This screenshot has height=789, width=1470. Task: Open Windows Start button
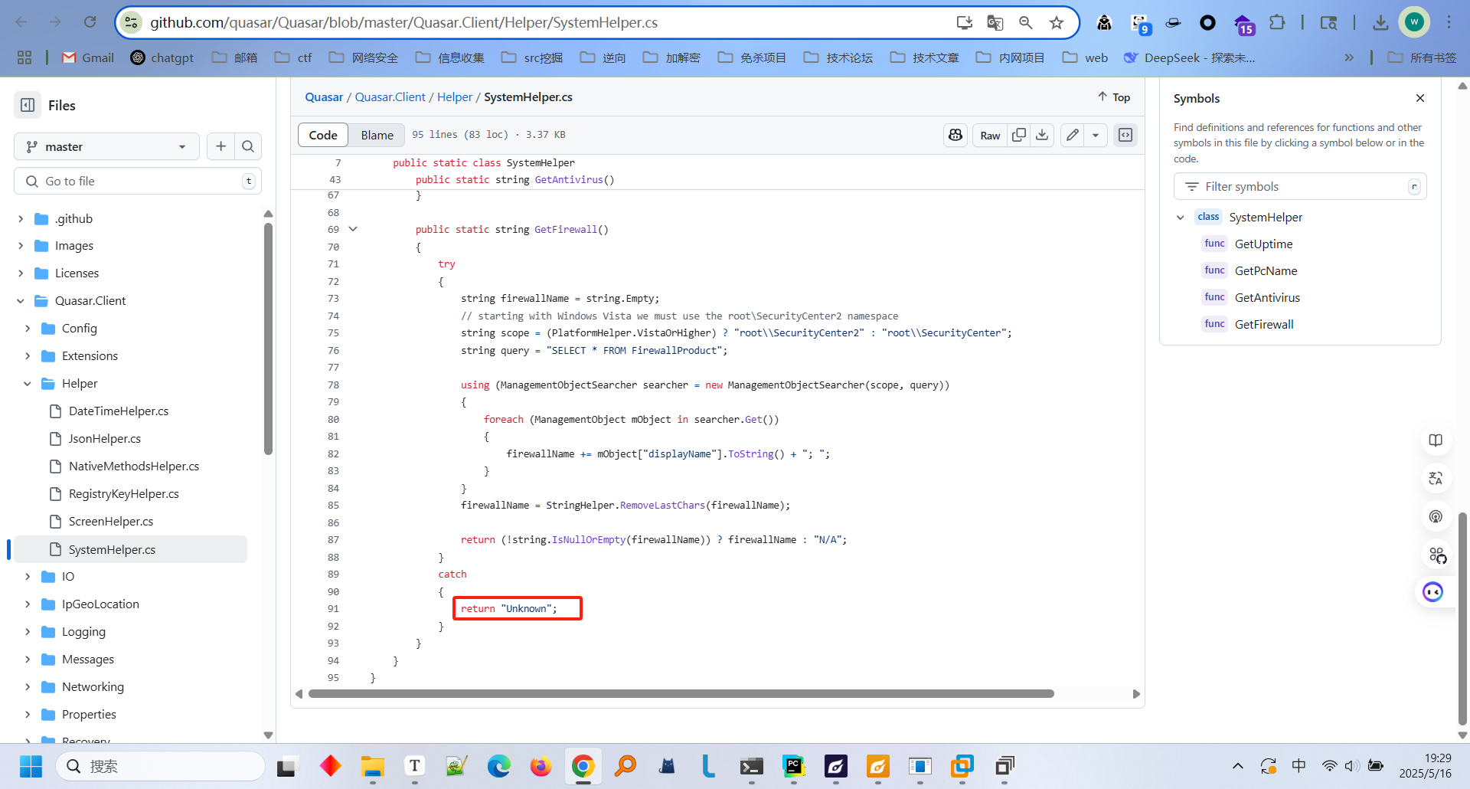pyautogui.click(x=31, y=766)
